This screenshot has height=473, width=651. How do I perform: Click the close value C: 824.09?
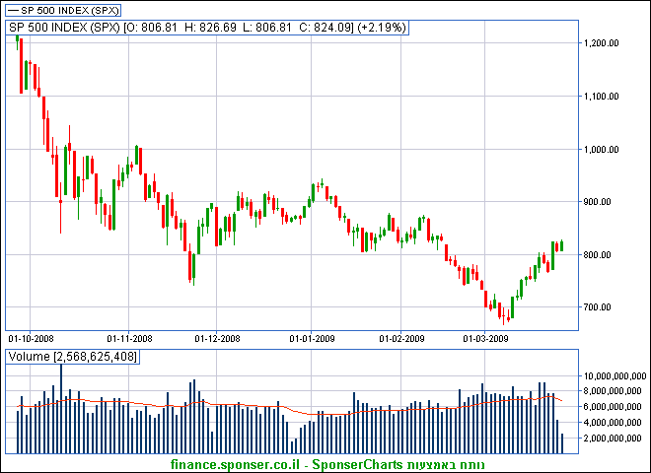point(324,28)
